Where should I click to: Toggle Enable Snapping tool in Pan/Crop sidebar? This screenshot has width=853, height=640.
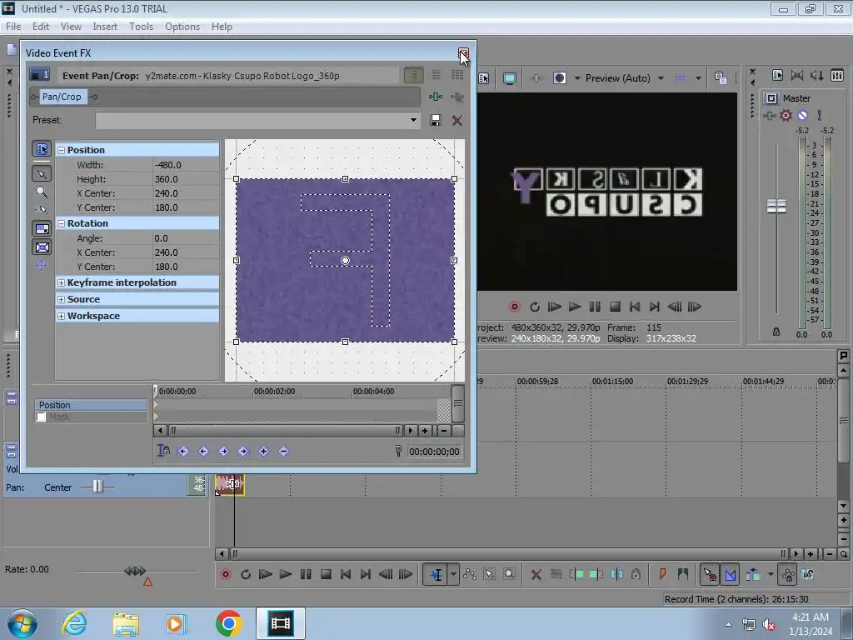coord(42,209)
